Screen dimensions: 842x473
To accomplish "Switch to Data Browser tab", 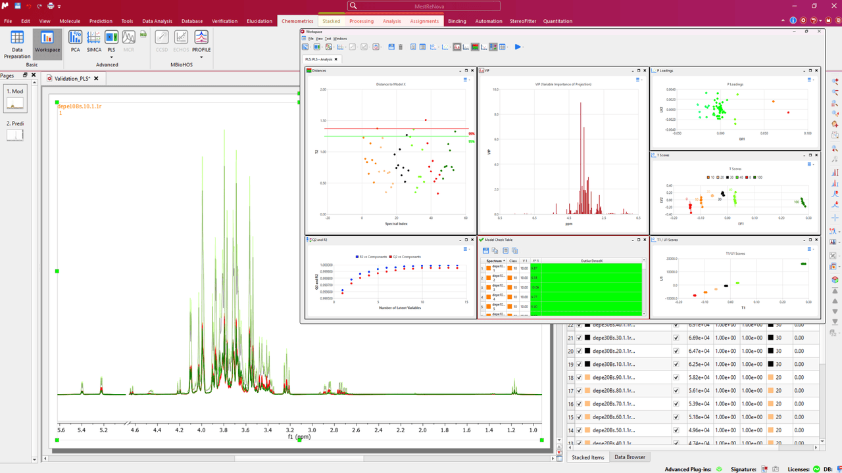I will tap(631, 457).
